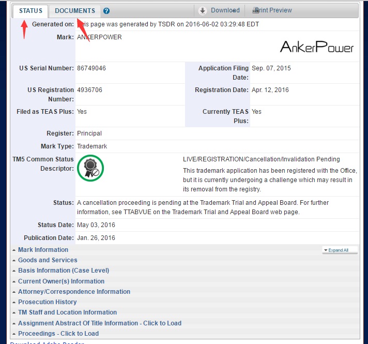Expand Current Owner(s) Information
The height and width of the screenshot is (344, 368).
61,281
